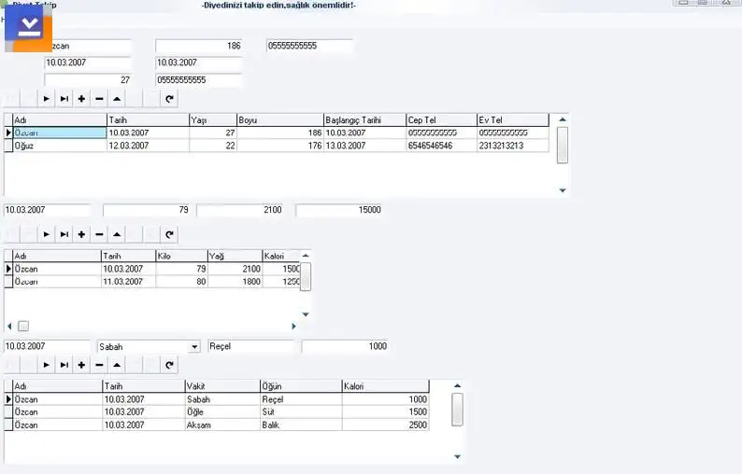The image size is (742, 474).
Task: Insert new meal record in bottom navigator
Action: (x=81, y=365)
